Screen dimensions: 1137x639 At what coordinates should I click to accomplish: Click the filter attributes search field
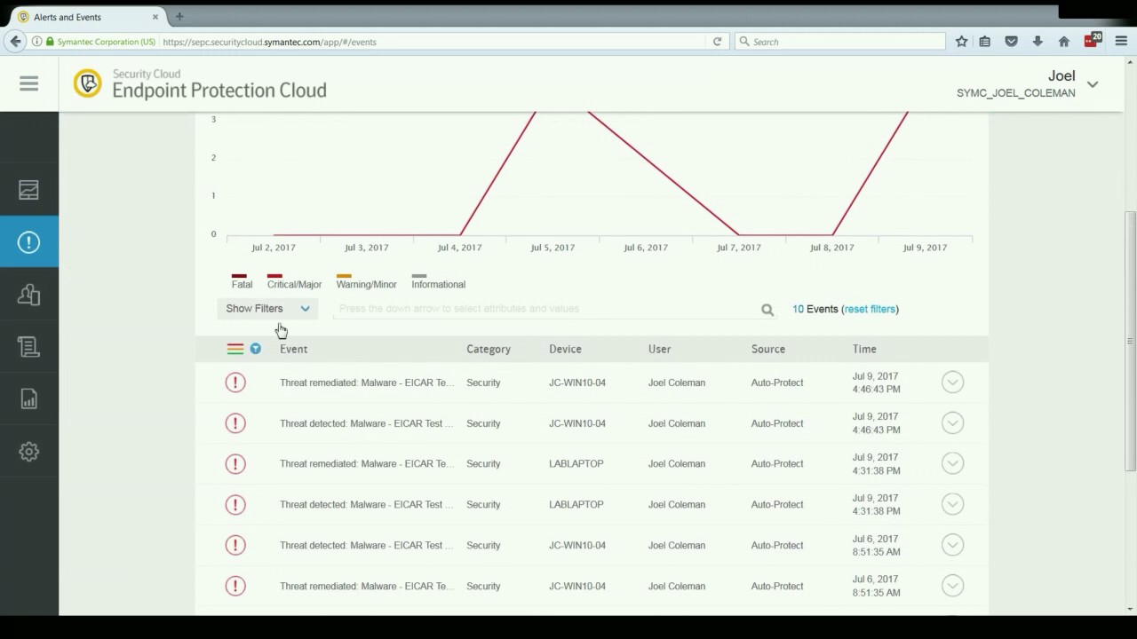click(546, 309)
